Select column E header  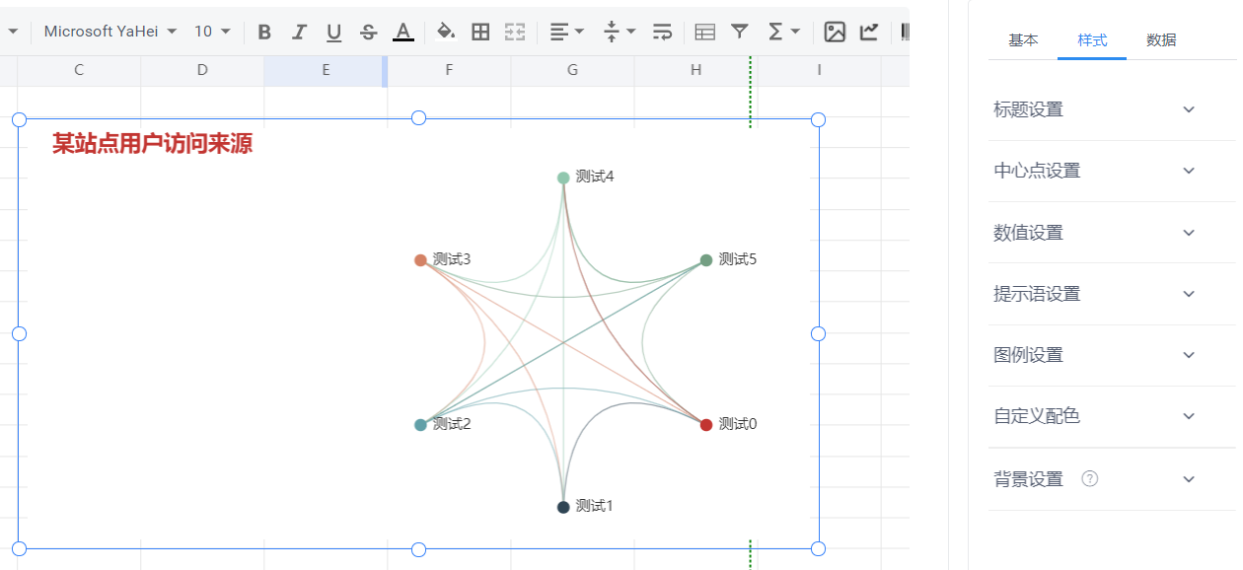pos(326,70)
